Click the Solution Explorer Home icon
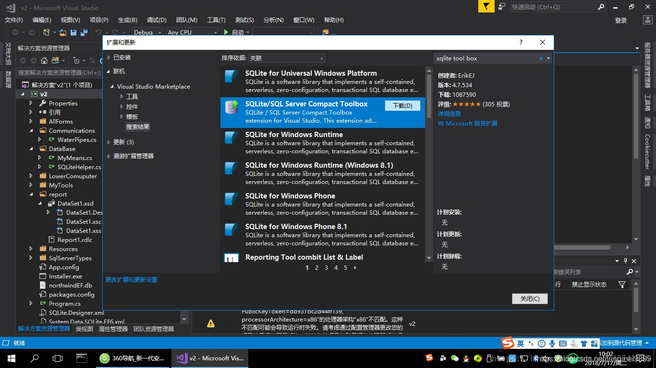 pyautogui.click(x=44, y=60)
